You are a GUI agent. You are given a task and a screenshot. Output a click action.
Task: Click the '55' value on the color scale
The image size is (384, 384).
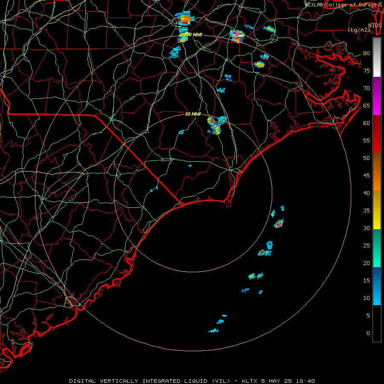point(367,140)
